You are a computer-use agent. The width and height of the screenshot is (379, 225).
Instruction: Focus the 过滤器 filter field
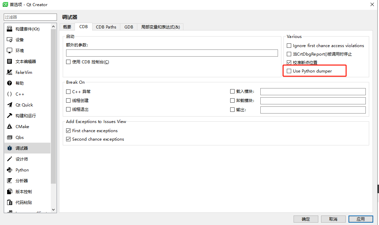click(x=30, y=17)
